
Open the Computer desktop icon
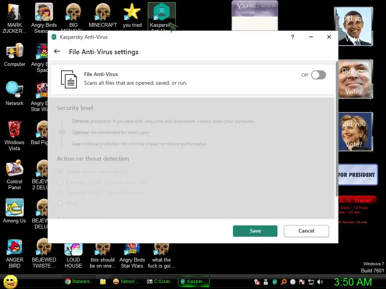pos(15,55)
